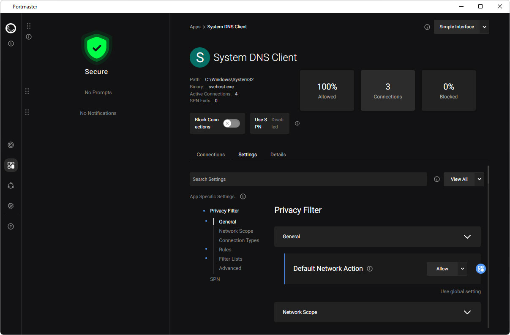510x335 pixels.
Task: Jump to Connection Types in settings tree
Action: [239, 240]
